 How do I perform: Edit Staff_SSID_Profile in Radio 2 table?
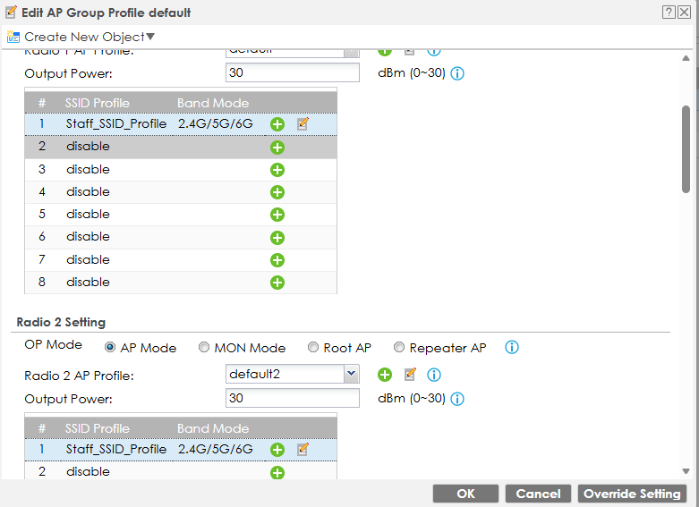pos(303,449)
